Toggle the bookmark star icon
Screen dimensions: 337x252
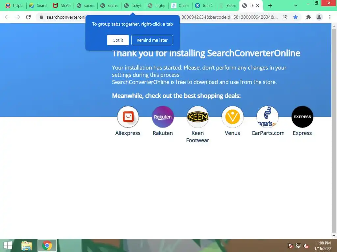coord(296,17)
